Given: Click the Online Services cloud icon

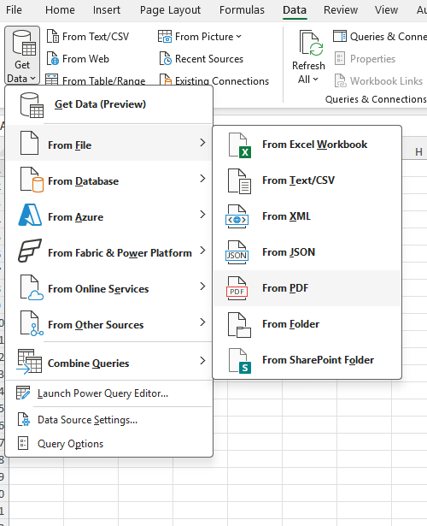Looking at the screenshot, I should pyautogui.click(x=32, y=287).
